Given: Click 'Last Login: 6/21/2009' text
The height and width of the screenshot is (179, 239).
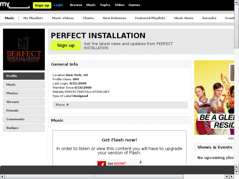Looking at the screenshot, I should pos(69,83).
